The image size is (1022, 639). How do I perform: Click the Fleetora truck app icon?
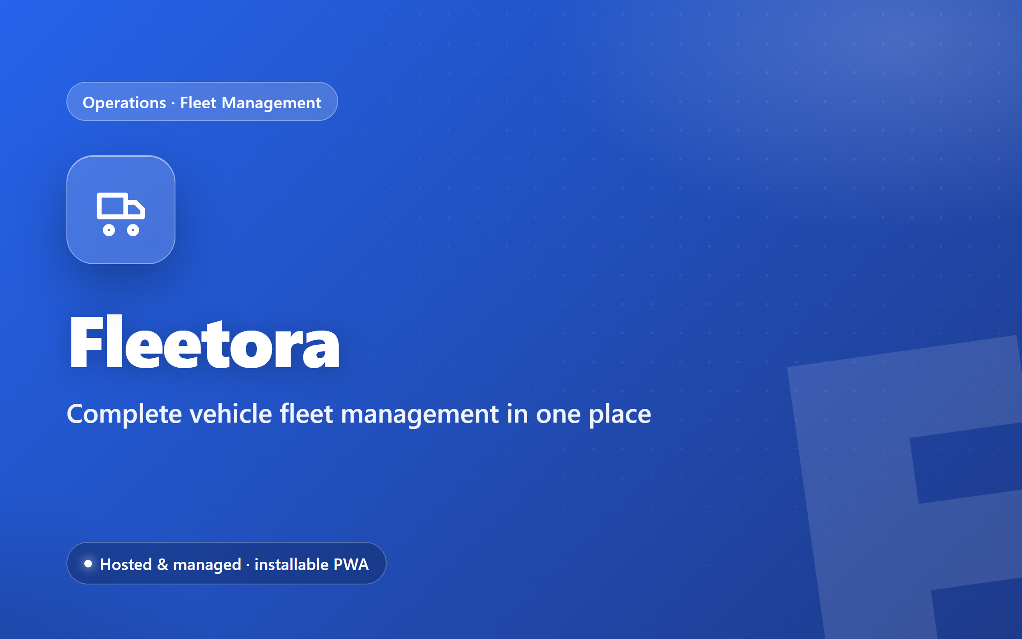point(121,210)
